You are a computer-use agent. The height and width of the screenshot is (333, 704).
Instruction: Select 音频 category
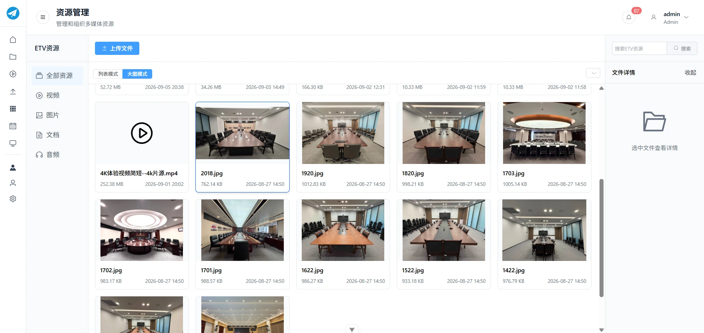pyautogui.click(x=57, y=155)
